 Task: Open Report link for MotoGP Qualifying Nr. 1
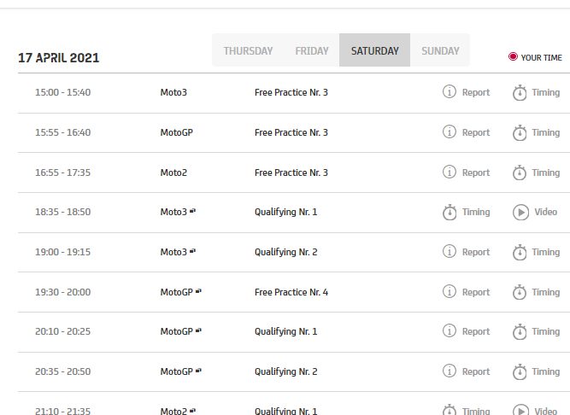click(x=476, y=331)
